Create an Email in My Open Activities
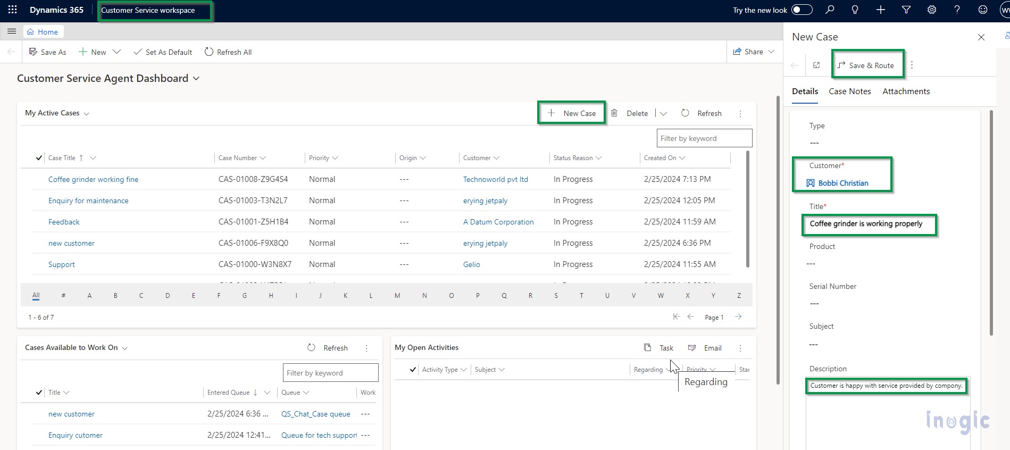Viewport: 1010px width, 450px height. pyautogui.click(x=705, y=347)
